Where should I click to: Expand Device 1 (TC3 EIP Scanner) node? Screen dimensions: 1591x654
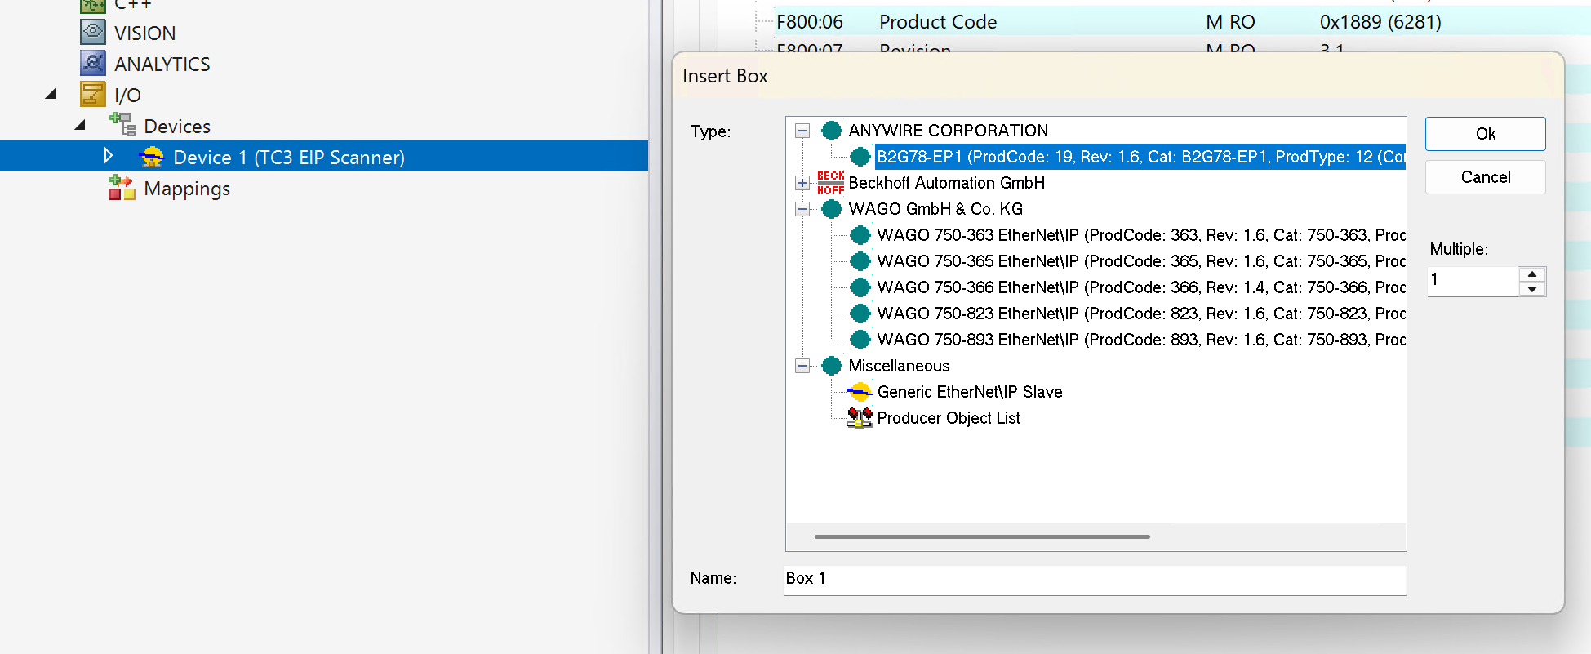tap(109, 156)
